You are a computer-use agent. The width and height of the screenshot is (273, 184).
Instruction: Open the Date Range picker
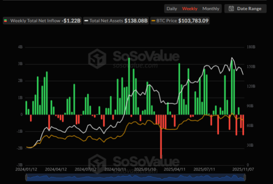point(245,8)
